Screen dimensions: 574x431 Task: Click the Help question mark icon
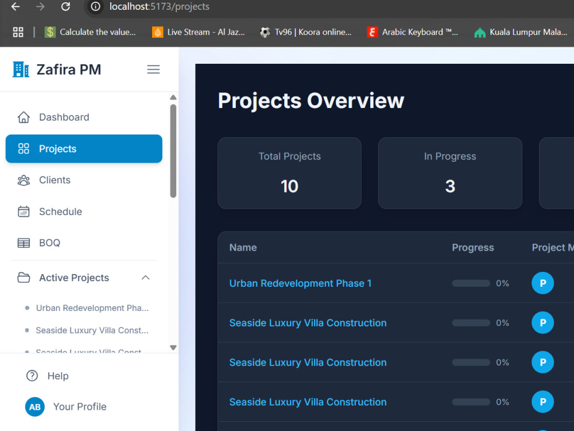pyautogui.click(x=32, y=376)
